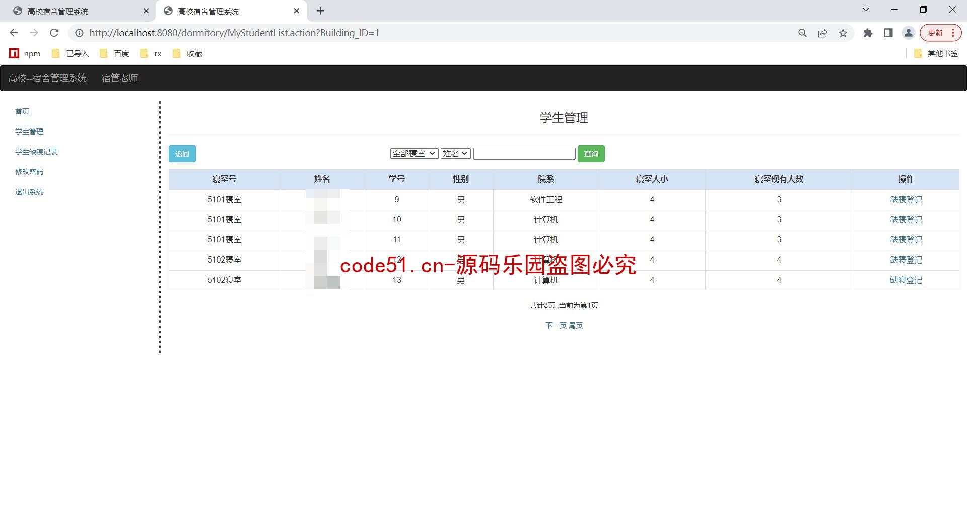Click the 寝室现有人数 column header
This screenshot has width=967, height=519.
(779, 179)
